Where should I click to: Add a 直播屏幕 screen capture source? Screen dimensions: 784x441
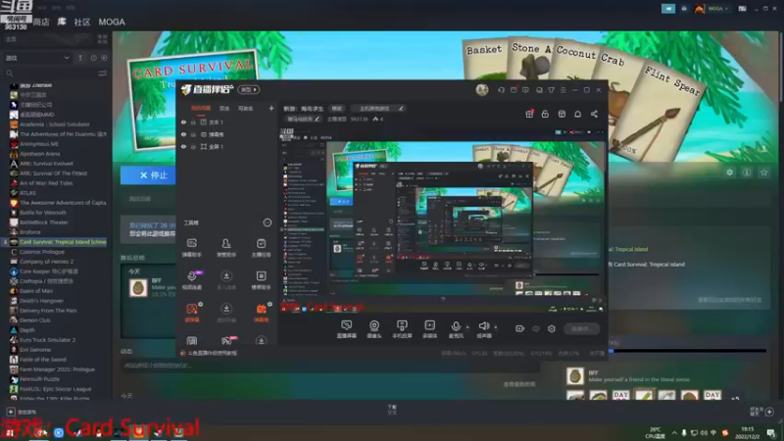click(347, 329)
